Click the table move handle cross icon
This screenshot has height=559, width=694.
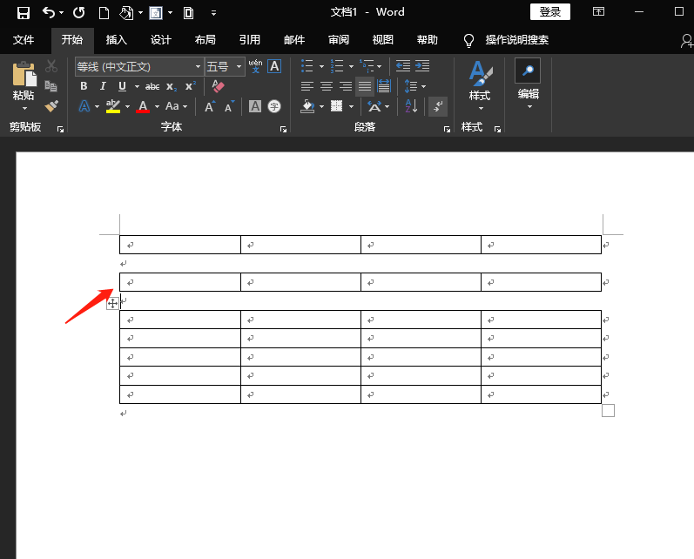pyautogui.click(x=112, y=303)
